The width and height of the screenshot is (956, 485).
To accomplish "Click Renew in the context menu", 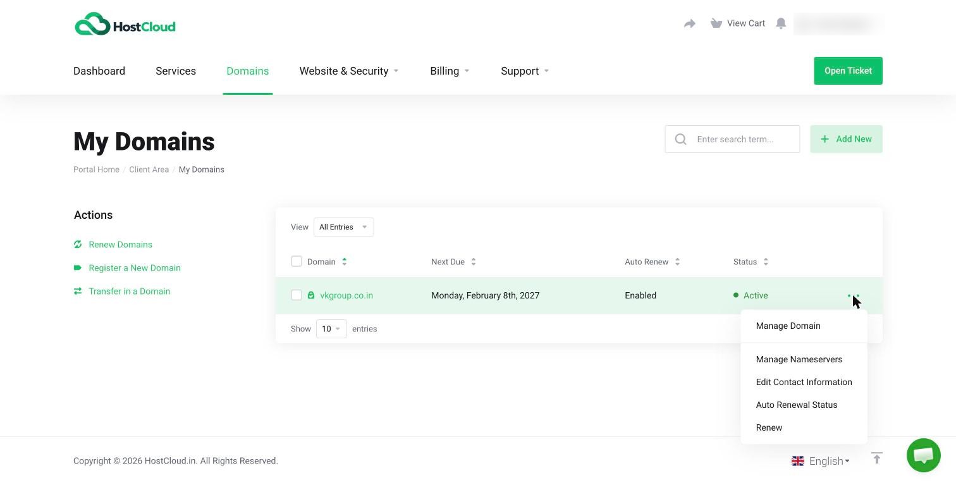I will pyautogui.click(x=769, y=427).
